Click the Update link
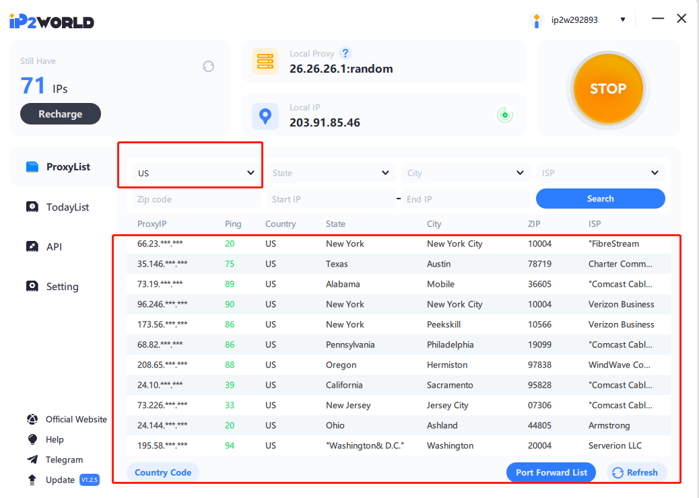The width and height of the screenshot is (699, 498). [x=60, y=480]
